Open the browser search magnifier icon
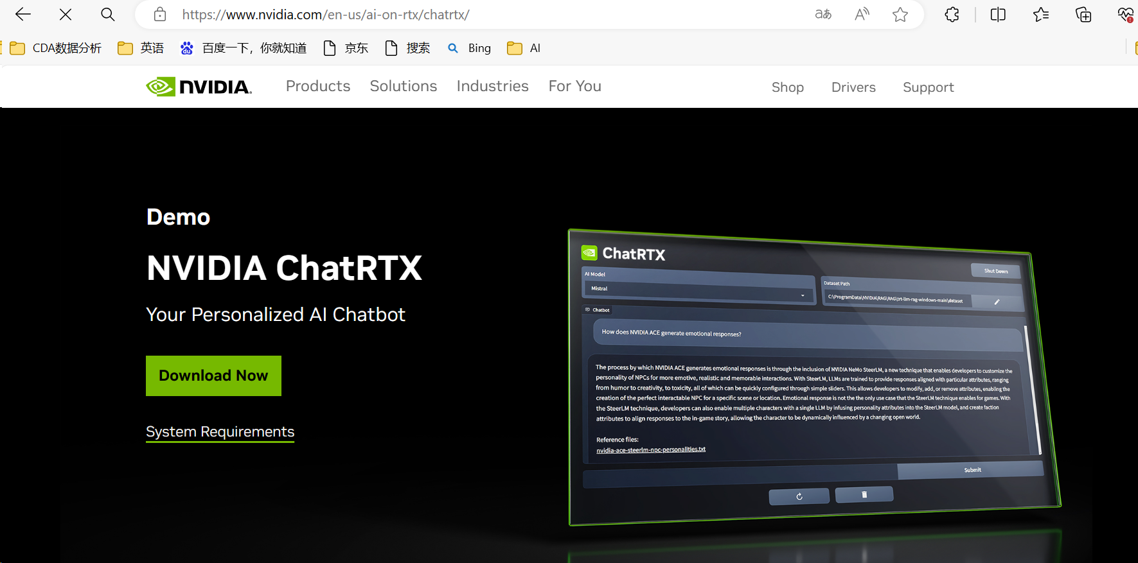The height and width of the screenshot is (563, 1138). (x=108, y=14)
